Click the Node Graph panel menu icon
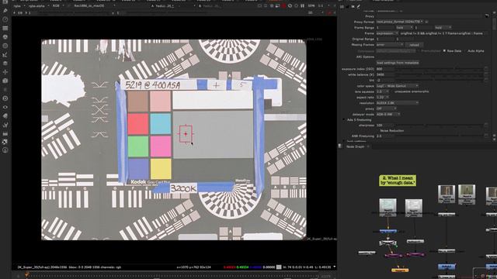This screenshot has height=279, width=497. point(340,146)
